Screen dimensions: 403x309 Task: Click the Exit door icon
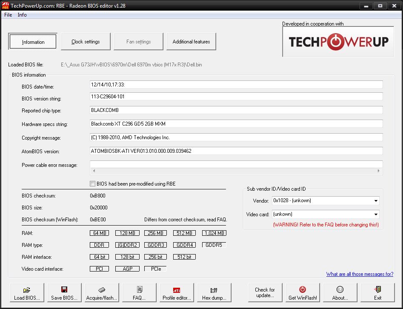pos(377,289)
